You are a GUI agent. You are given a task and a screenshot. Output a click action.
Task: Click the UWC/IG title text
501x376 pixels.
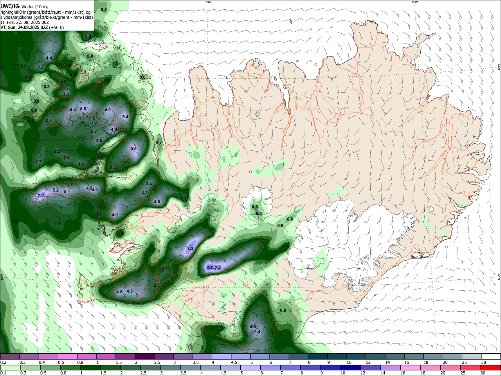coord(9,6)
